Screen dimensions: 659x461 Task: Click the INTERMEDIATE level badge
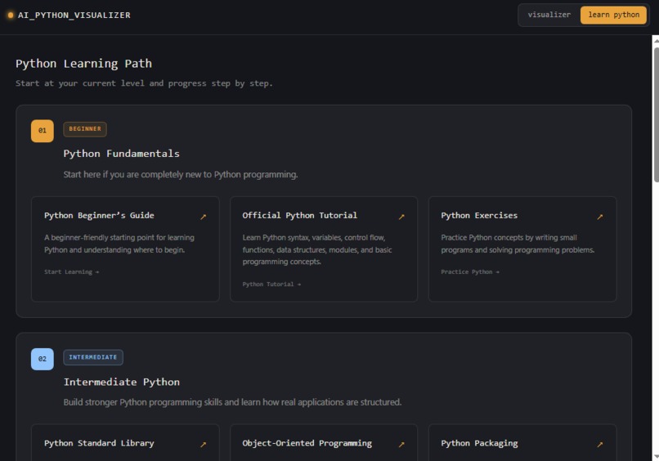[93, 357]
